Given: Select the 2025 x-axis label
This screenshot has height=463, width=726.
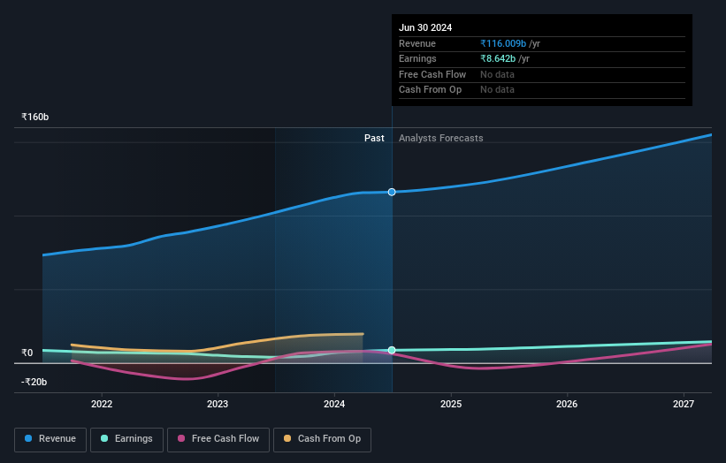Looking at the screenshot, I should coord(451,404).
